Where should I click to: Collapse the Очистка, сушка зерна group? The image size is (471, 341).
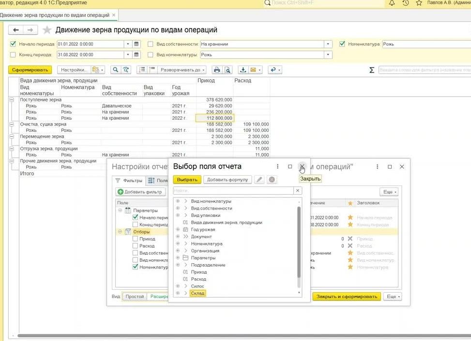(12, 124)
